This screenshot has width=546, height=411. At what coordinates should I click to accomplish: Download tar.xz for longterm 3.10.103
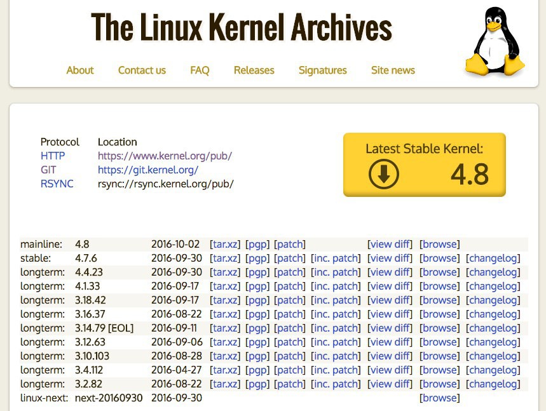pyautogui.click(x=225, y=356)
